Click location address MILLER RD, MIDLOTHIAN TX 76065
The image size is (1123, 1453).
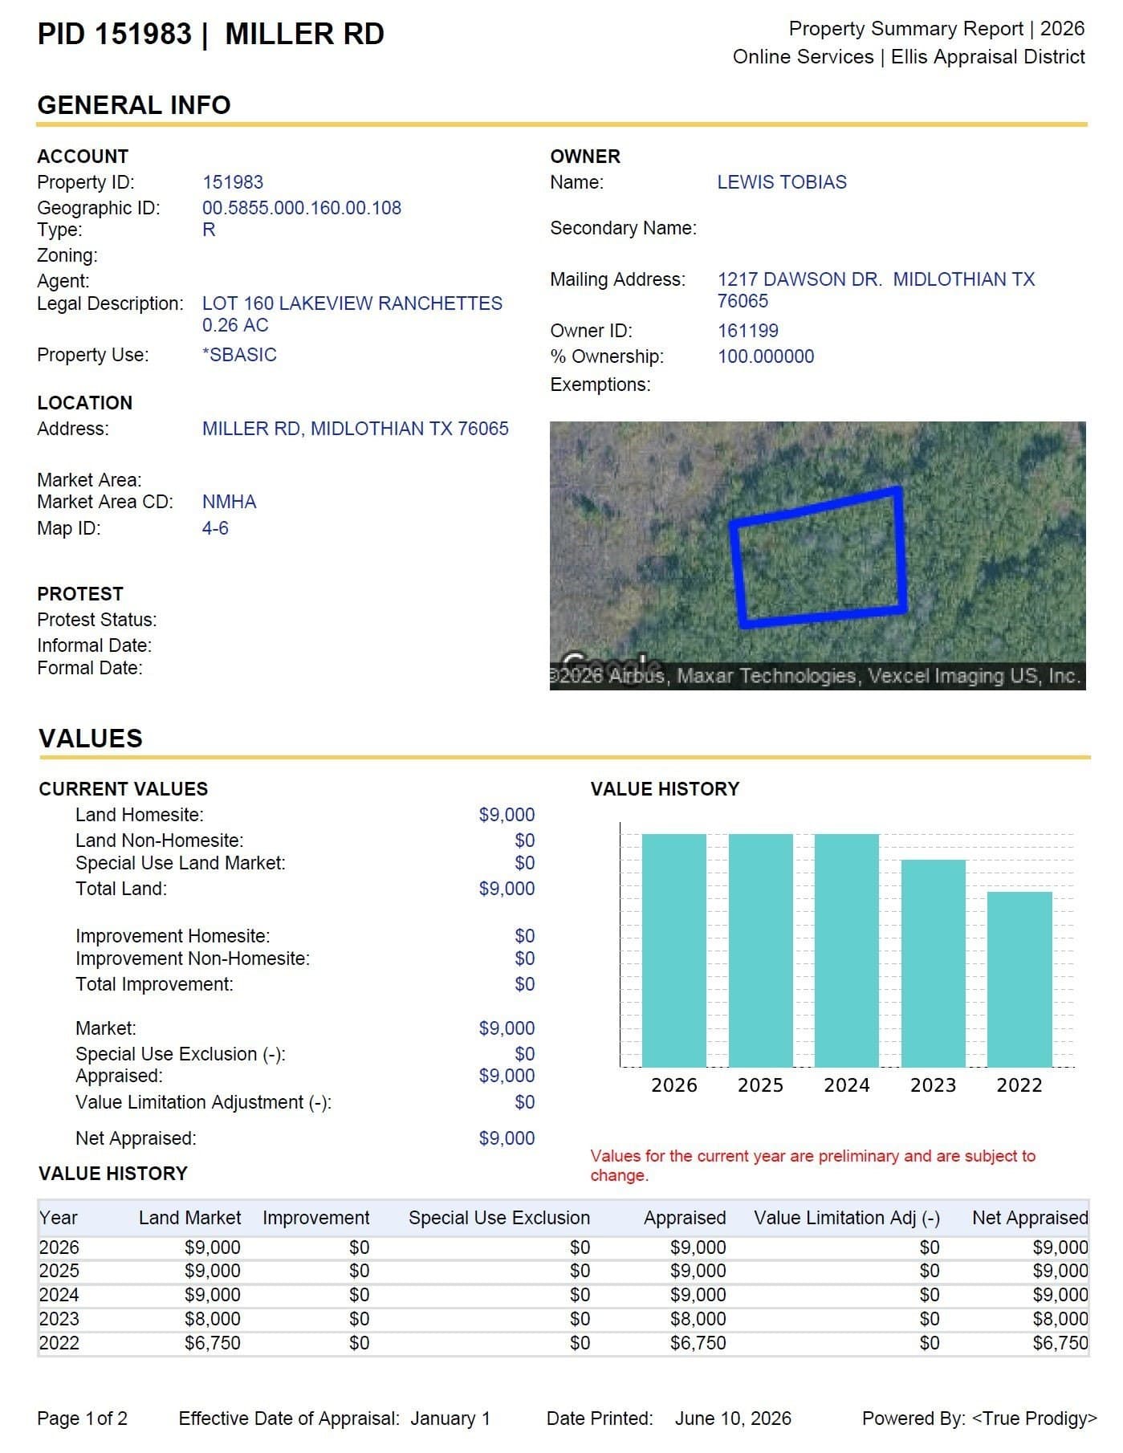point(356,429)
